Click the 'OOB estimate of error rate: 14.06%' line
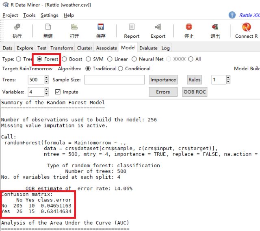Image resolution: width=260 pixels, height=231 pixels. point(79,188)
